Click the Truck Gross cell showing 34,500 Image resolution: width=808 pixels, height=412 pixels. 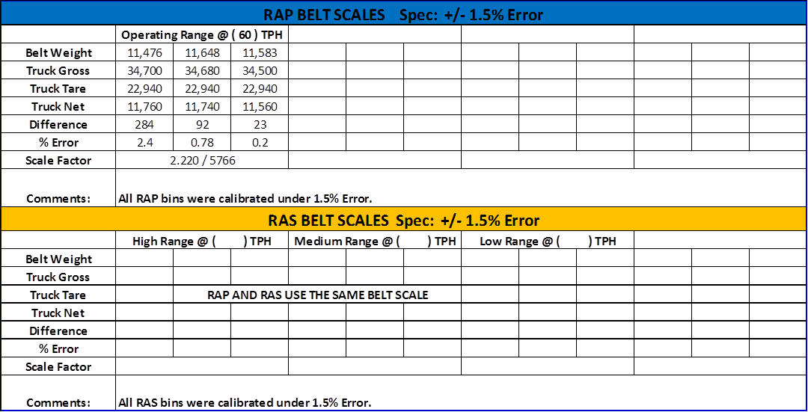click(x=260, y=71)
